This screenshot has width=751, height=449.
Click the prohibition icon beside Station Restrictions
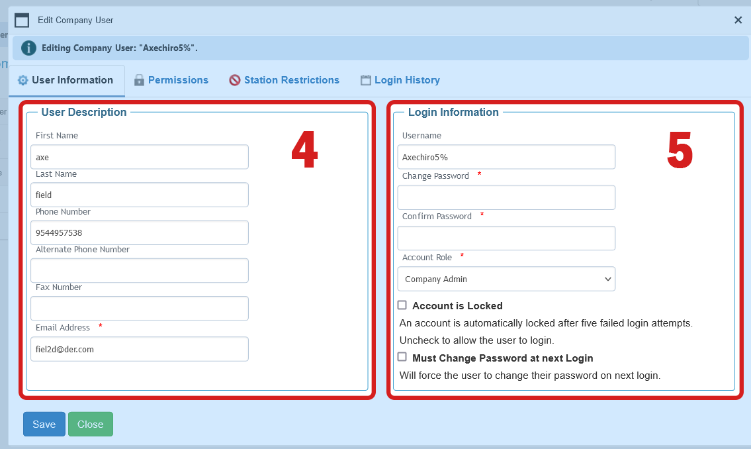click(x=235, y=79)
